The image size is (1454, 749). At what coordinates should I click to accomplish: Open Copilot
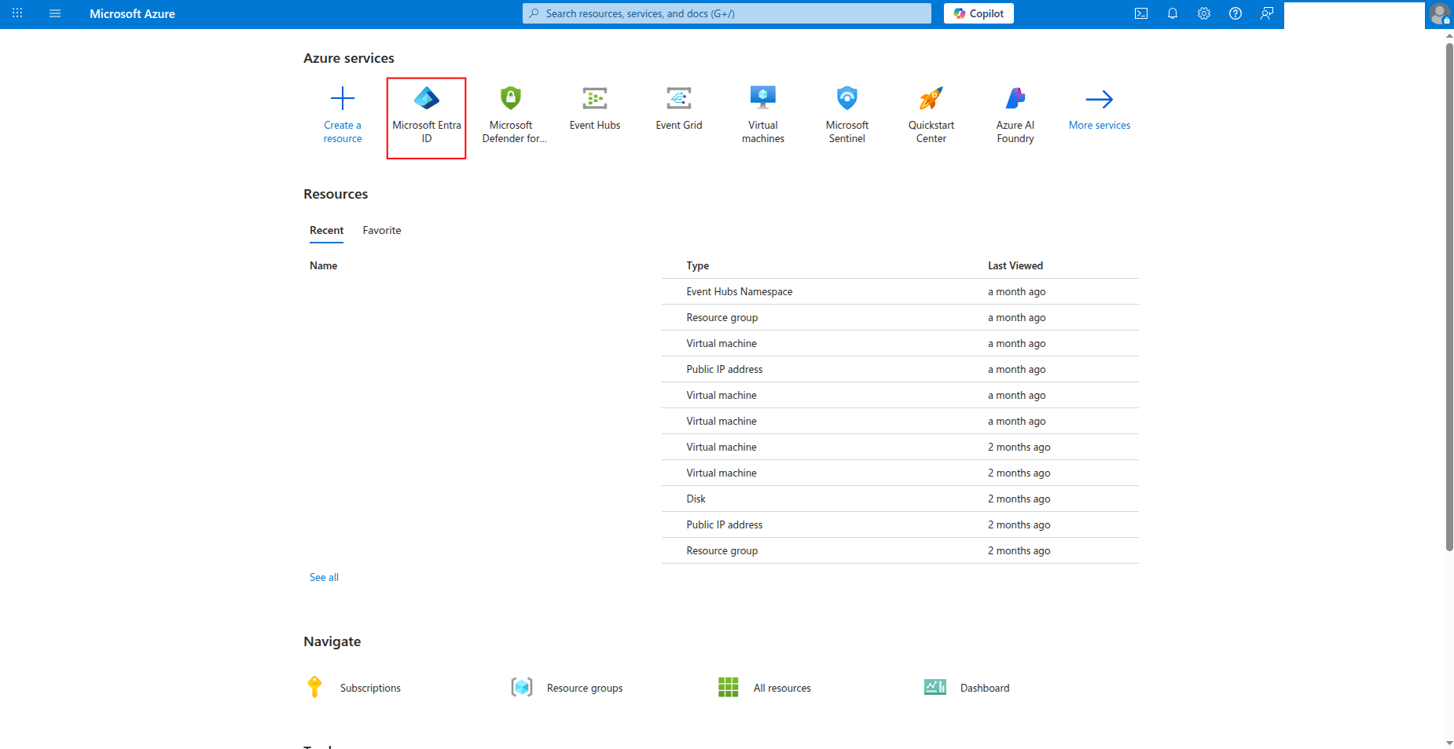tap(978, 13)
